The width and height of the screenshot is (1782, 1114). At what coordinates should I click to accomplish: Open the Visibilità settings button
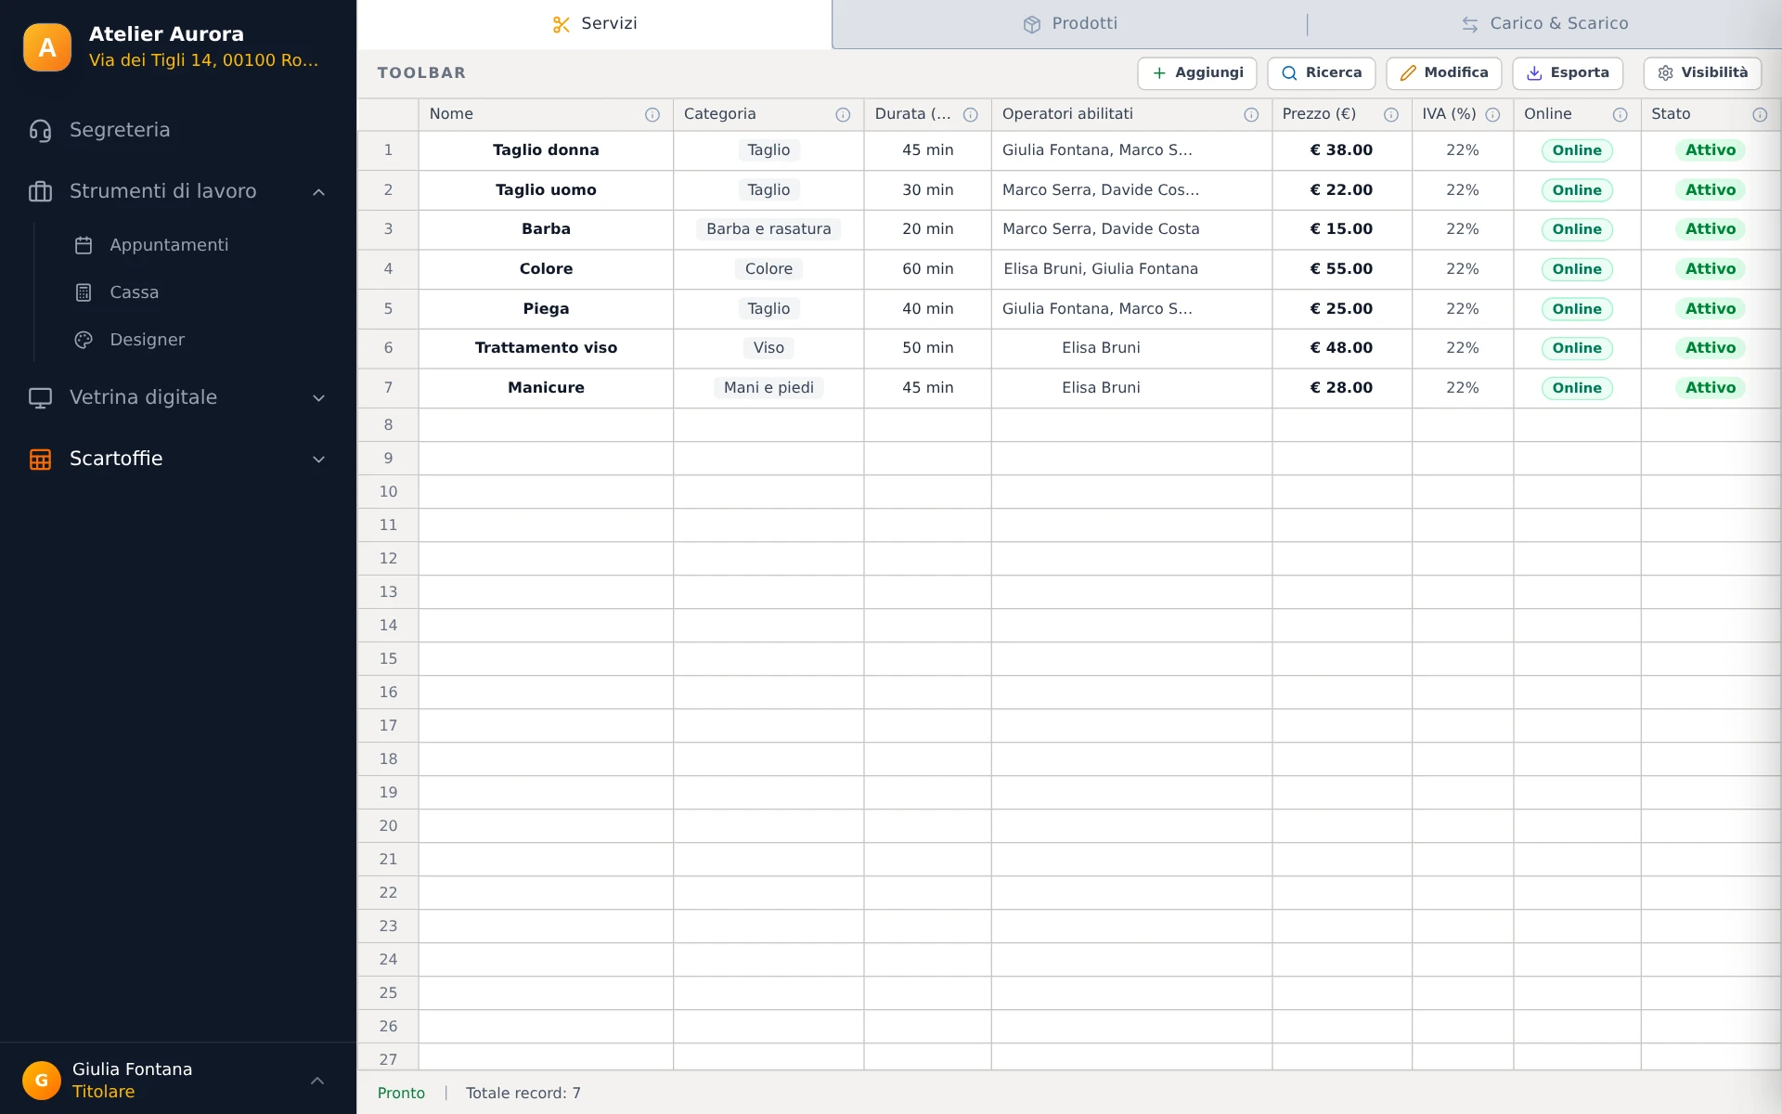point(1702,73)
